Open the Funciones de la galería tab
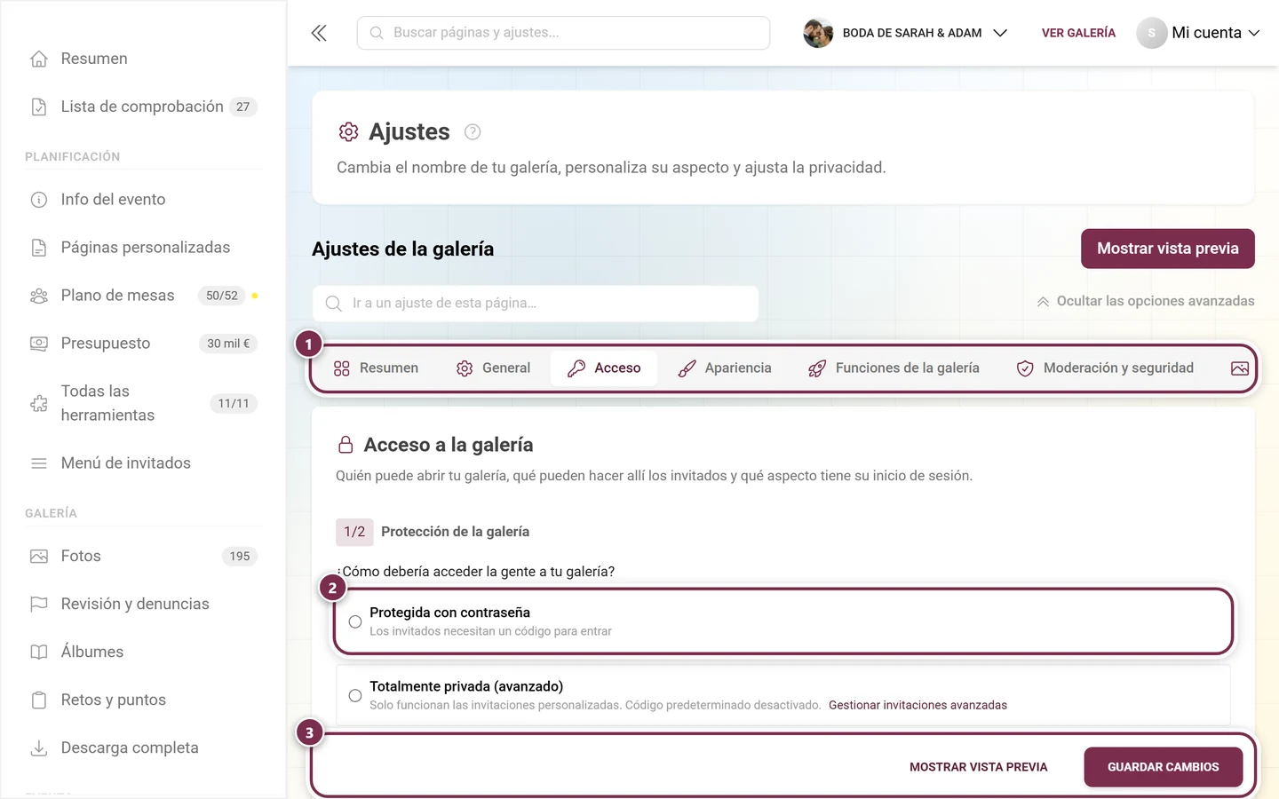Image resolution: width=1279 pixels, height=799 pixels. (894, 368)
